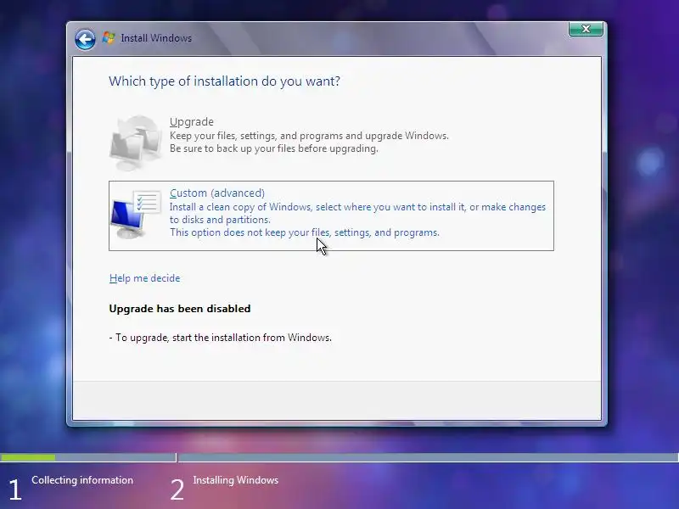Click the Windows flag logo icon

[x=109, y=38]
